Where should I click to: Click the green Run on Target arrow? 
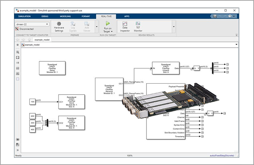click(108, 23)
